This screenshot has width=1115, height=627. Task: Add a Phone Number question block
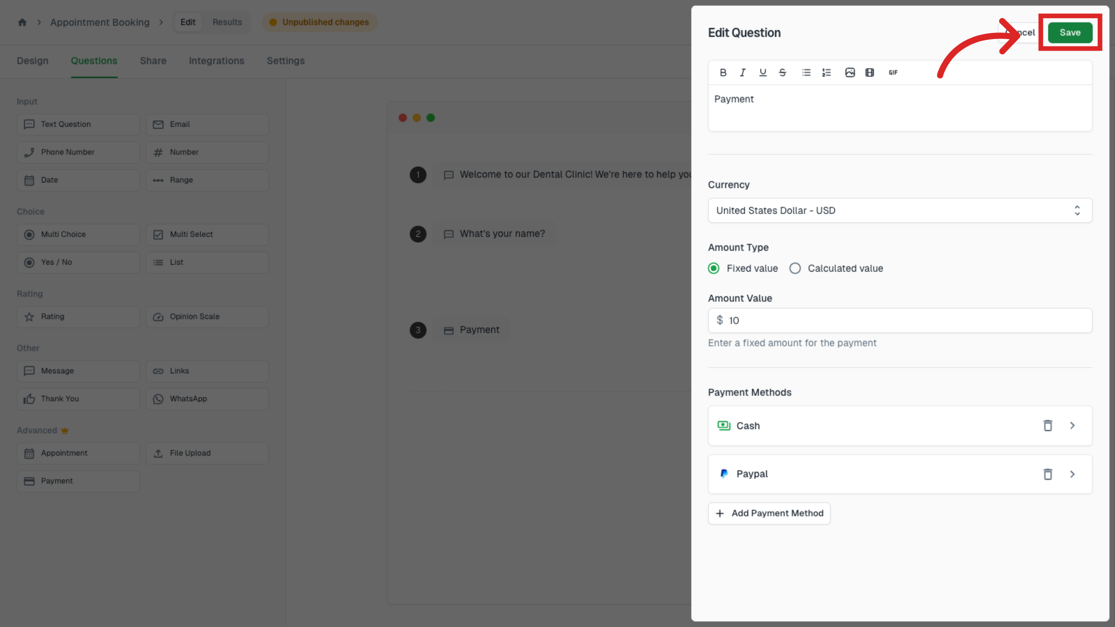click(x=78, y=152)
